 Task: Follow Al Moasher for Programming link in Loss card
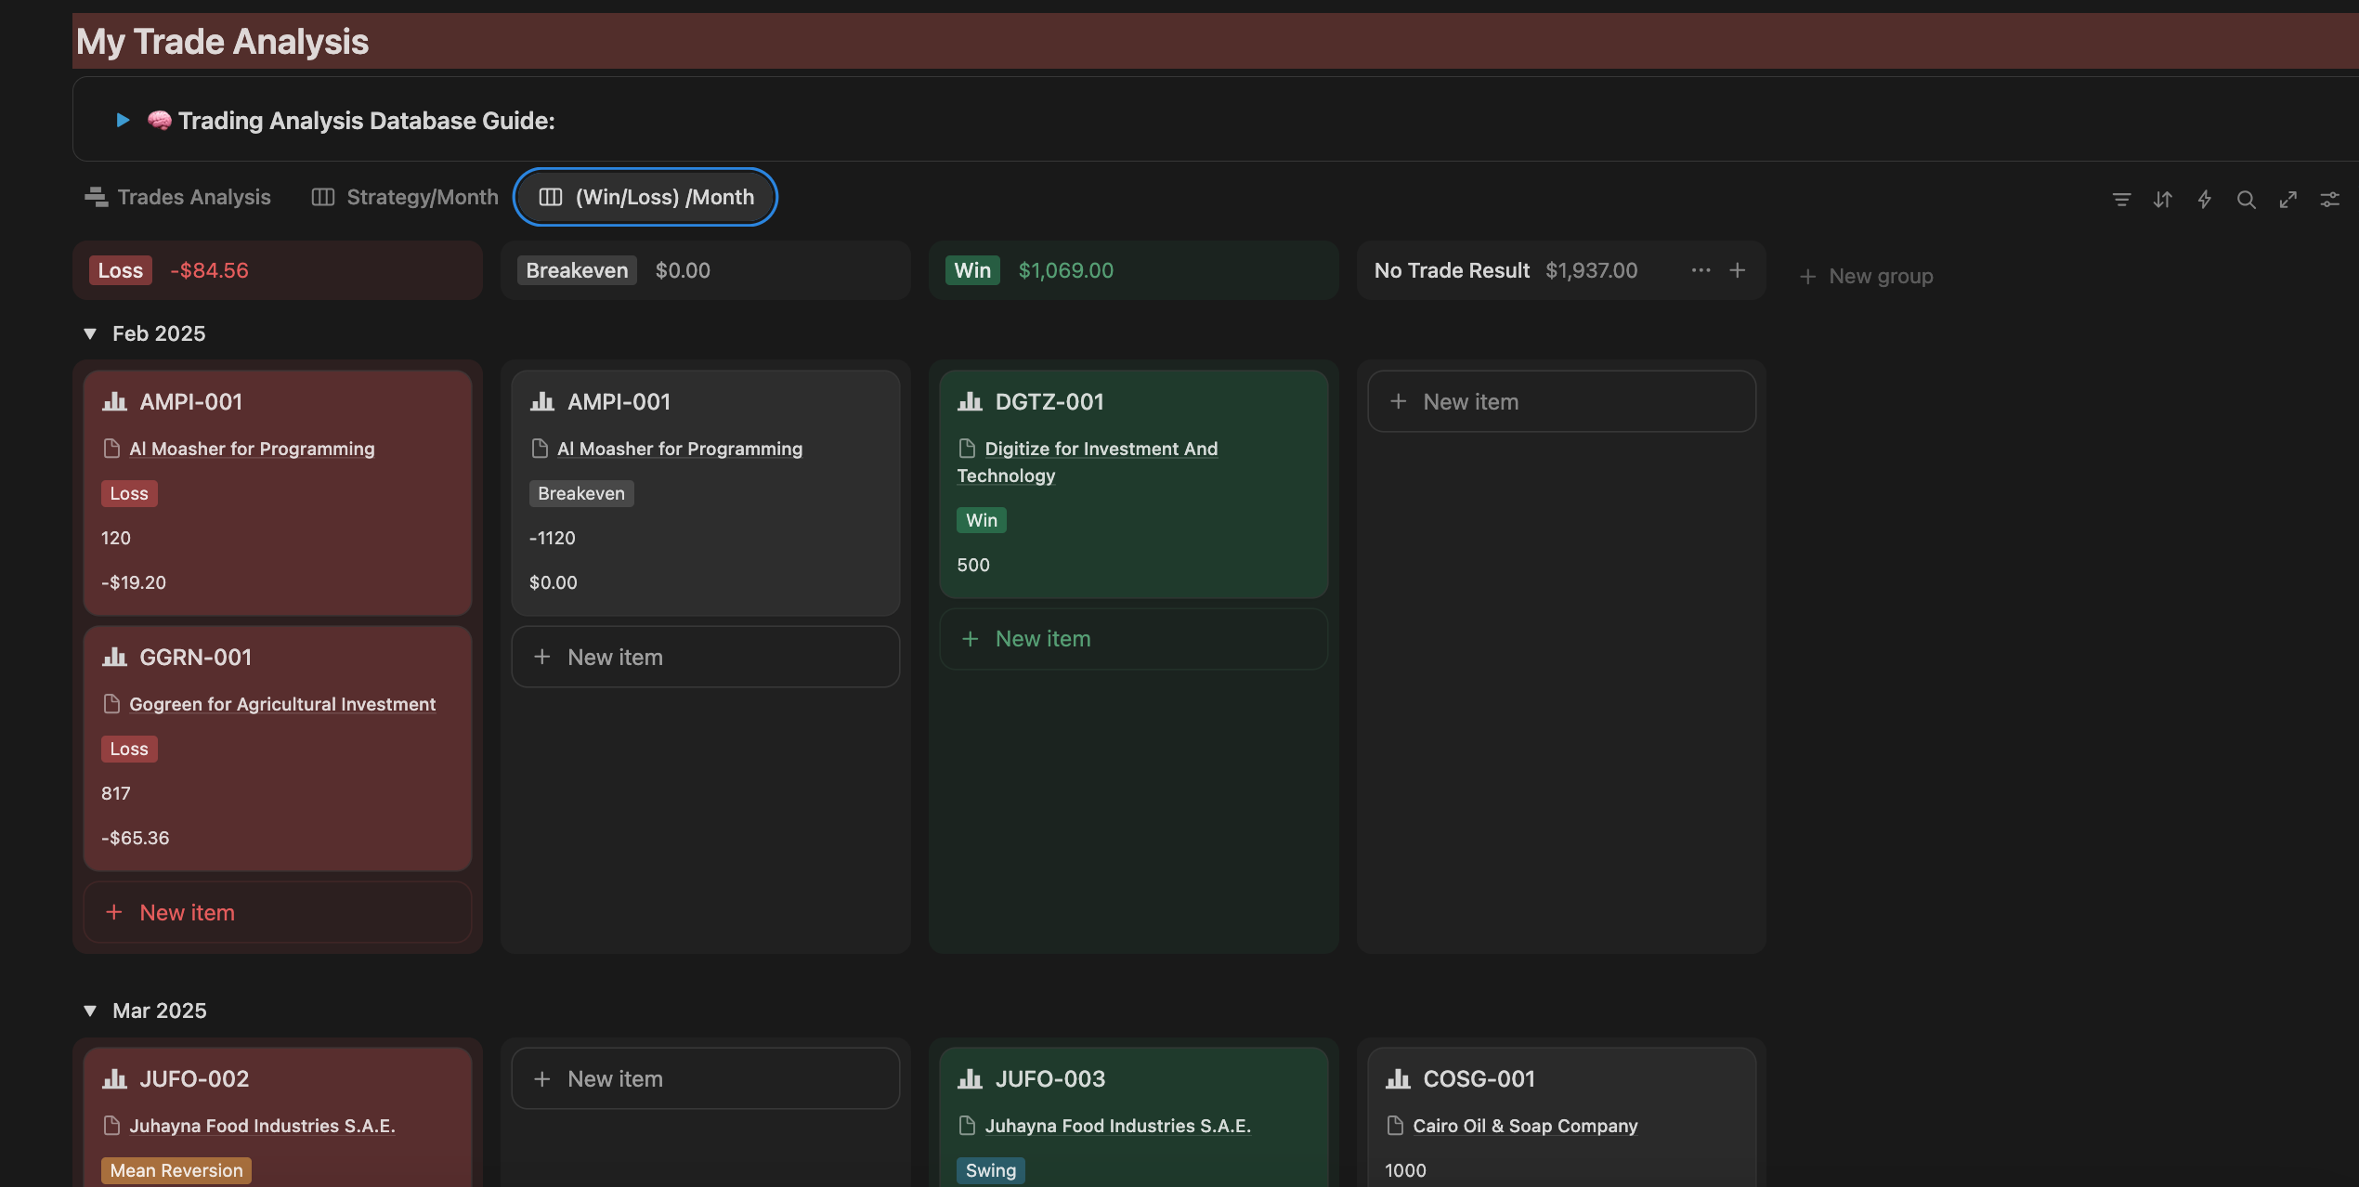pyautogui.click(x=252, y=449)
